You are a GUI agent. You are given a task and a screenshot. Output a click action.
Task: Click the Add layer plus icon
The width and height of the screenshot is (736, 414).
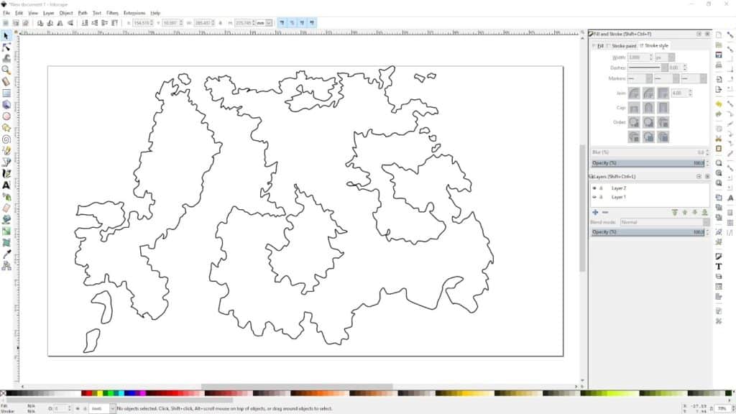click(595, 212)
